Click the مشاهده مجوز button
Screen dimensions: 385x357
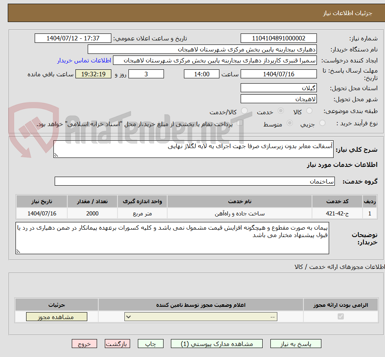[x=56, y=316]
